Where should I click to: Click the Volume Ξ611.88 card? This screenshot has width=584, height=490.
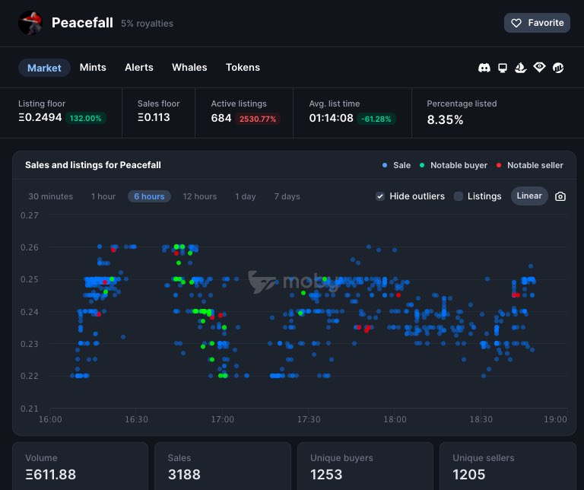point(81,466)
